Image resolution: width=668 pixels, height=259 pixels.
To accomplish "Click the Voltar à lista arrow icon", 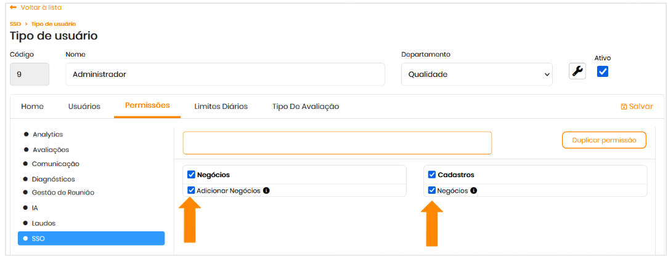I will [13, 7].
